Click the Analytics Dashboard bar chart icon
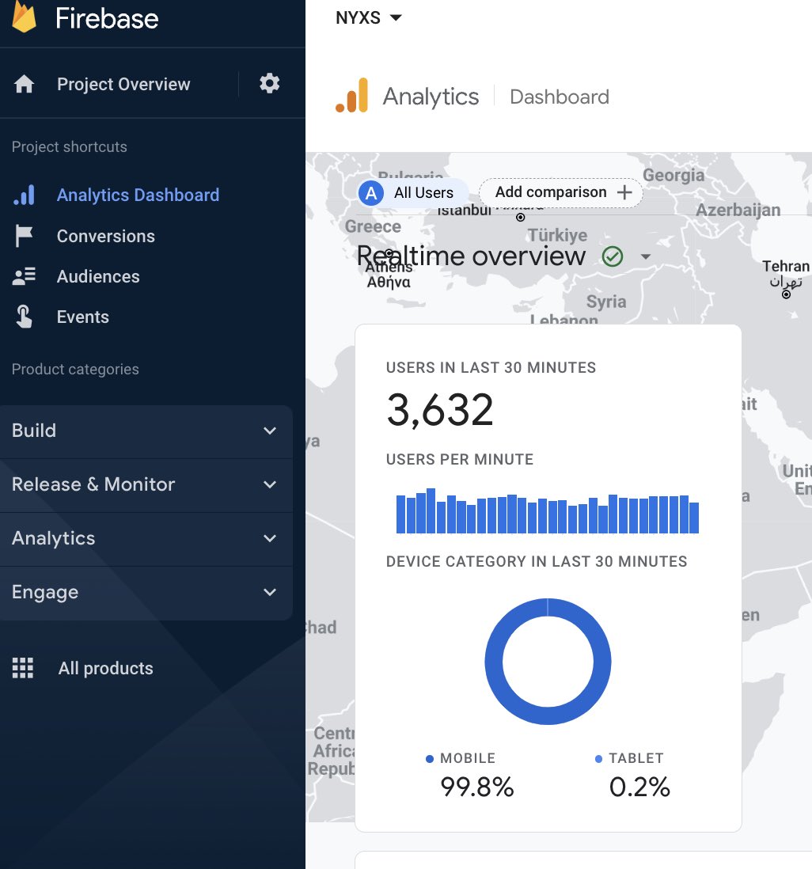This screenshot has height=869, width=812. (24, 195)
